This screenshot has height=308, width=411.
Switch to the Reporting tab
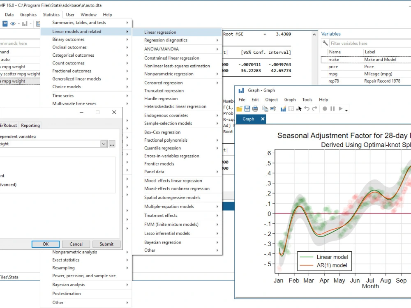[30, 125]
